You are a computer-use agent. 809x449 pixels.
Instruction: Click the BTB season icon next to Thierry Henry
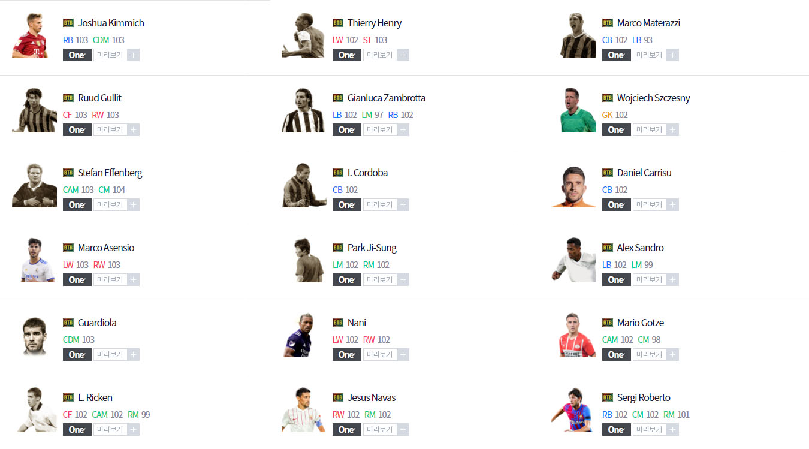[x=338, y=23]
